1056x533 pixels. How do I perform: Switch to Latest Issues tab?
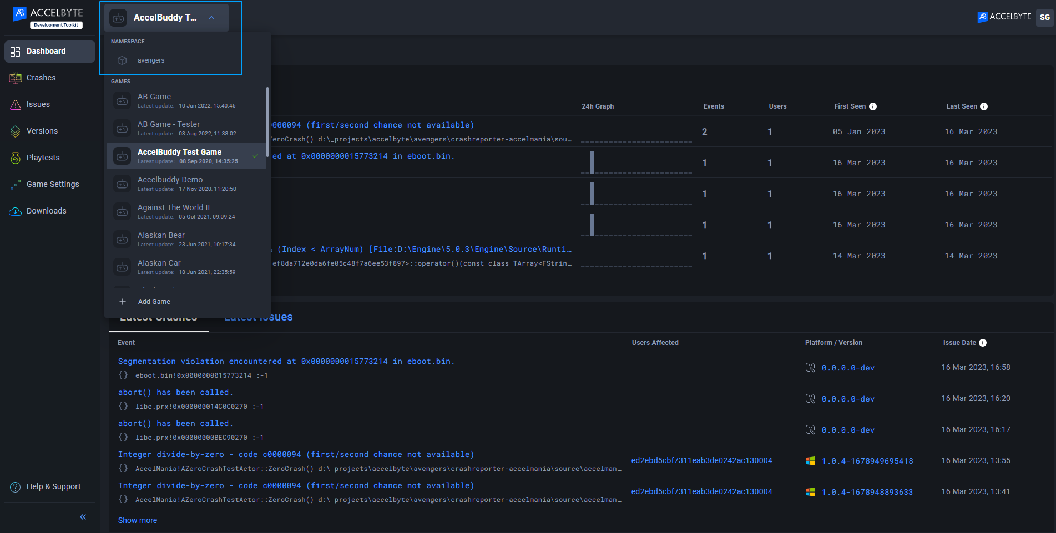258,317
